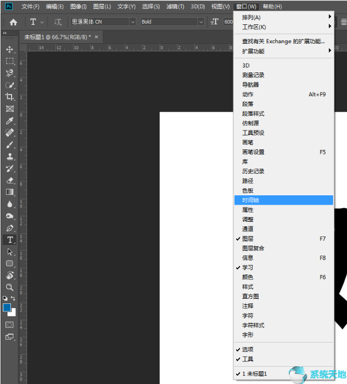Open 通道 panel from menu
The width and height of the screenshot is (347, 384).
[284, 229]
